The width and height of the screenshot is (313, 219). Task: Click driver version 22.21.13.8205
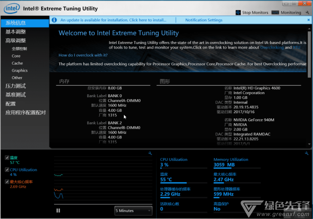click(246, 139)
